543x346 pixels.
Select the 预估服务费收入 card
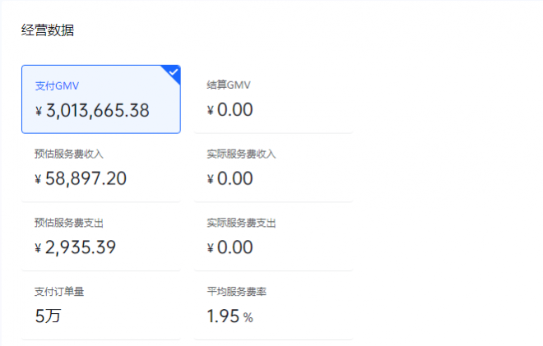tap(101, 168)
